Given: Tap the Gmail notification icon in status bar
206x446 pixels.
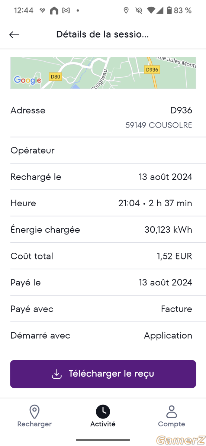Looking at the screenshot, I should click(x=66, y=11).
